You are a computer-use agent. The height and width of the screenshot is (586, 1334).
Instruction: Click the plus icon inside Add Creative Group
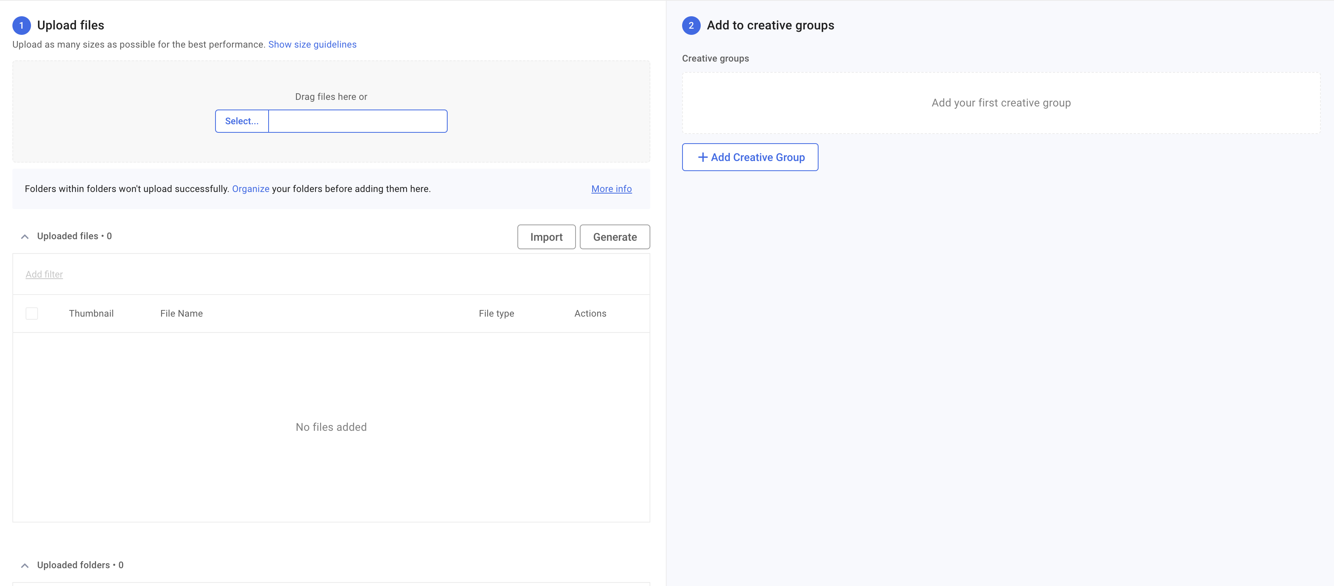pyautogui.click(x=703, y=157)
